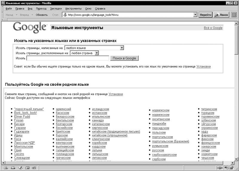Click the 'Elmer Fudd' language link
239x171 pixels.
click(x=22, y=116)
